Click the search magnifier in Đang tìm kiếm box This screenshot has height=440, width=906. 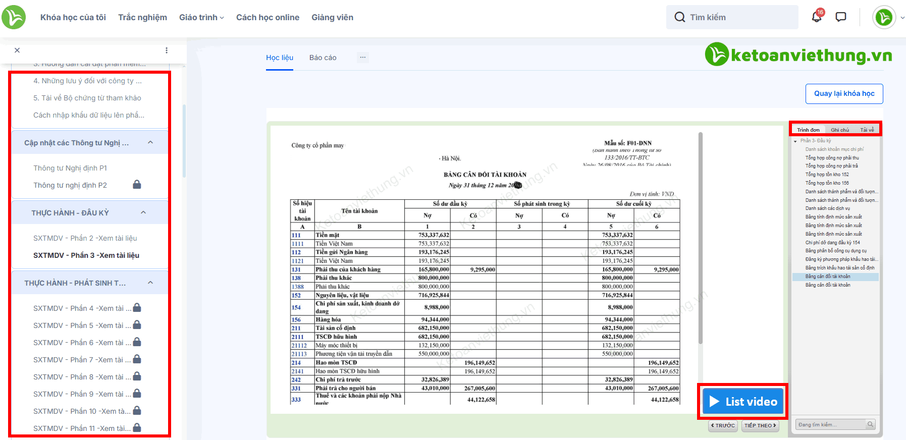(870, 424)
